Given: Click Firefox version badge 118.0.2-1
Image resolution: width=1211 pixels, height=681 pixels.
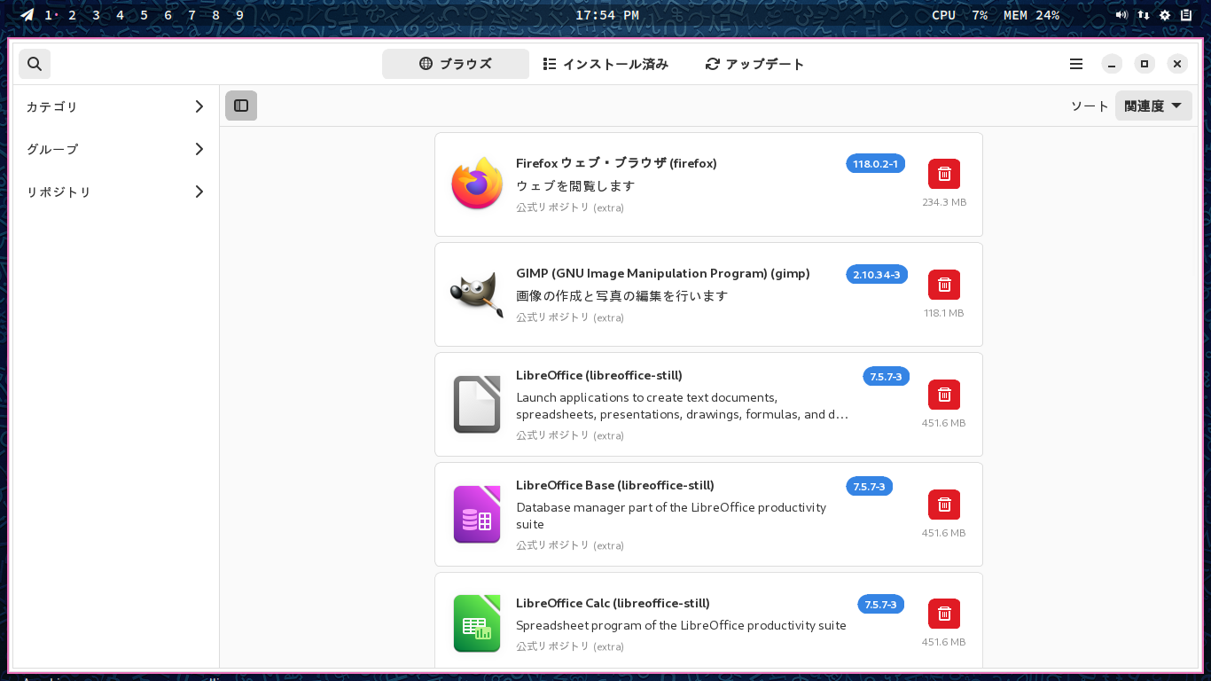Looking at the screenshot, I should (x=876, y=164).
